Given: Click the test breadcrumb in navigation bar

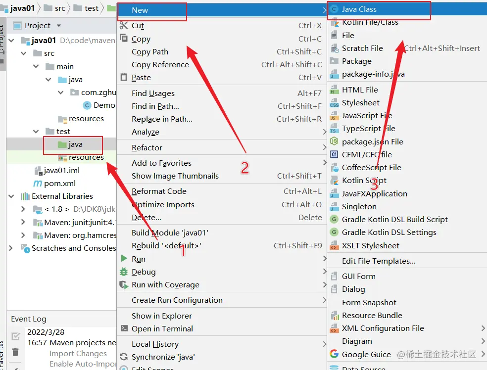Looking at the screenshot, I should pyautogui.click(x=86, y=8).
